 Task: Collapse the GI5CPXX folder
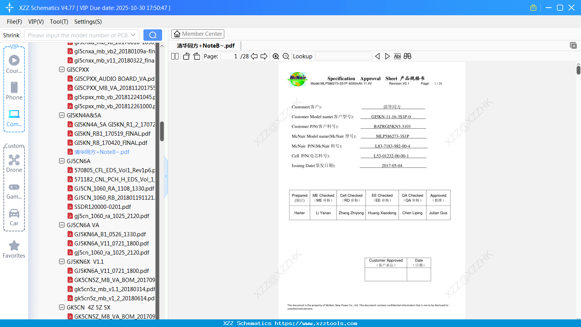point(62,69)
